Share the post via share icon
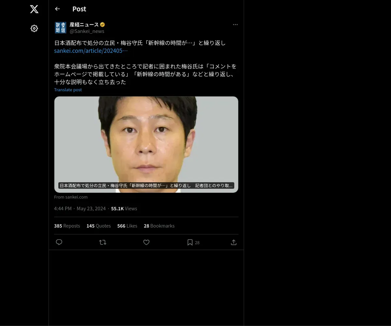Image resolution: width=391 pixels, height=326 pixels. click(x=234, y=242)
